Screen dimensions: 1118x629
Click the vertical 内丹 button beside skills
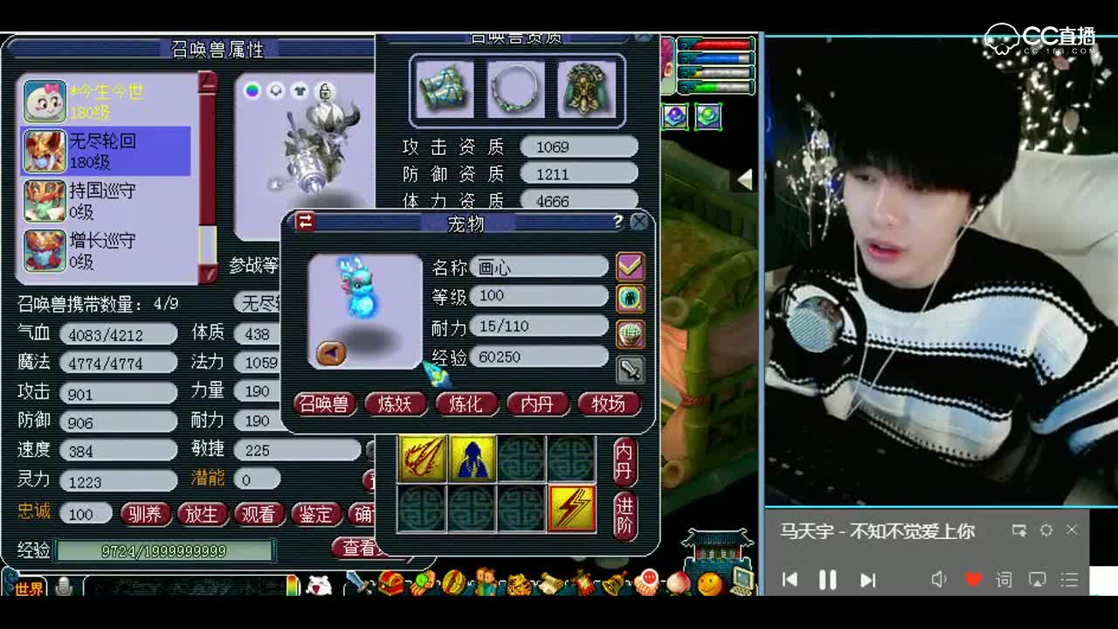[x=624, y=461]
